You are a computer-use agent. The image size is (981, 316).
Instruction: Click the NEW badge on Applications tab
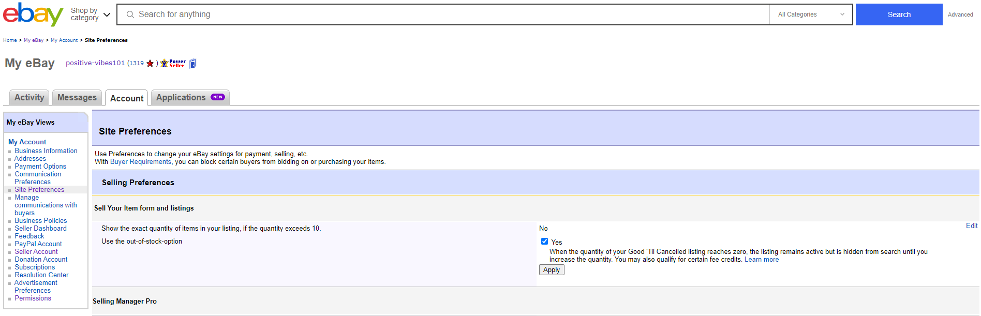click(218, 97)
